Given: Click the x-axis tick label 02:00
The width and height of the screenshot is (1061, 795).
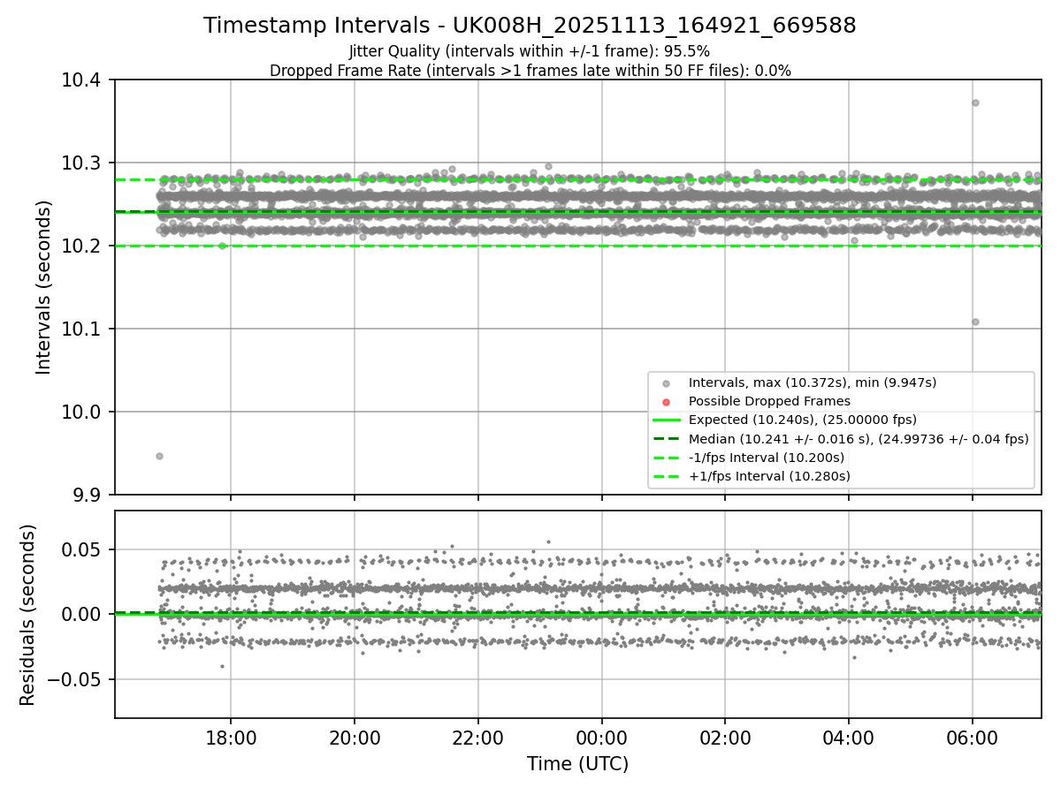Looking at the screenshot, I should 725,738.
